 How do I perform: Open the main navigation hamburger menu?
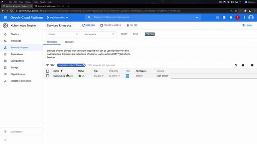[x=5, y=18]
